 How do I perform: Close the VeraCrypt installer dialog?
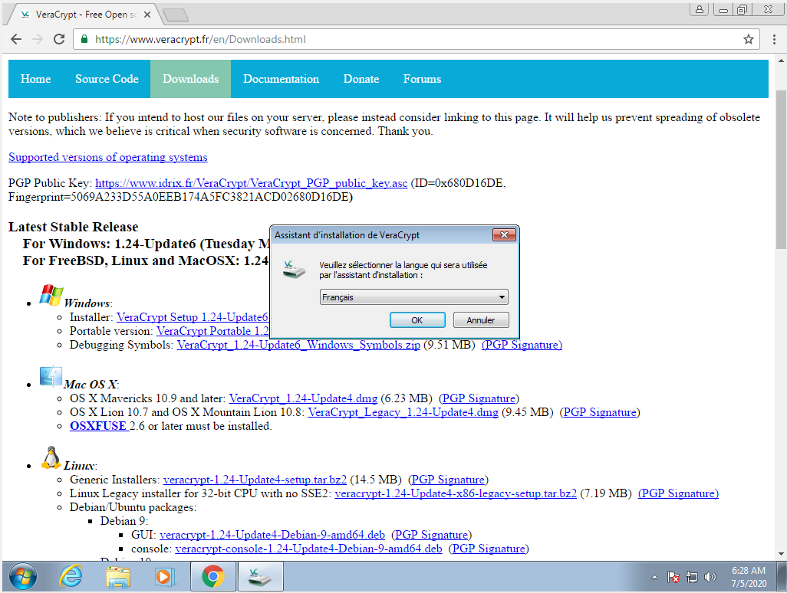coord(504,234)
